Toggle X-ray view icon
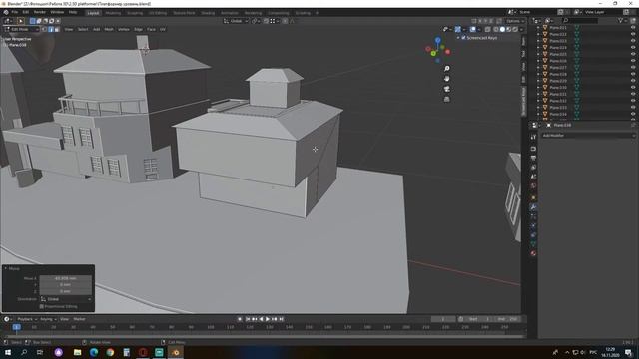Image resolution: width=639 pixels, height=359 pixels. [x=488, y=29]
